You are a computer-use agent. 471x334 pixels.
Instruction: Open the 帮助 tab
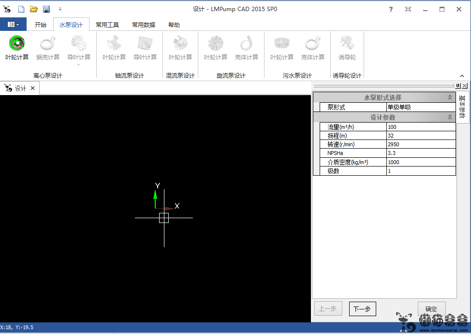point(174,25)
